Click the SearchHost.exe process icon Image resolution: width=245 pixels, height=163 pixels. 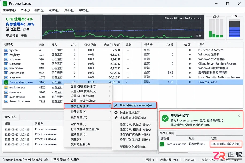click(6, 101)
